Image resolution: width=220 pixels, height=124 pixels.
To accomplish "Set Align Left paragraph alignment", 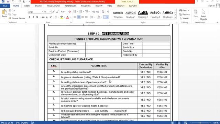I will click(x=75, y=17).
